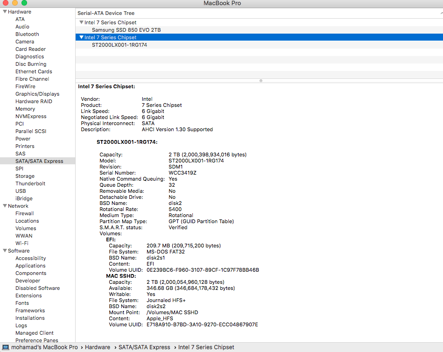Select Diagnostics in sidebar
Image resolution: width=443 pixels, height=352 pixels.
[30, 56]
